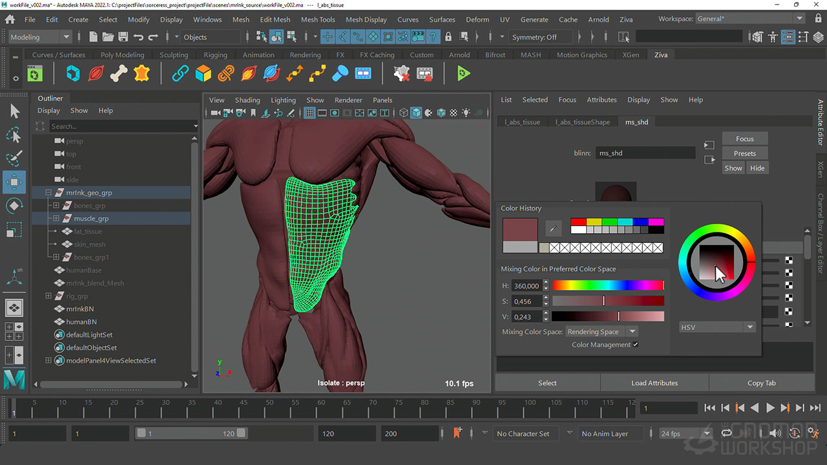Select the Rotate tool in toolbox
Screen dimensions: 827x465
tap(14, 206)
